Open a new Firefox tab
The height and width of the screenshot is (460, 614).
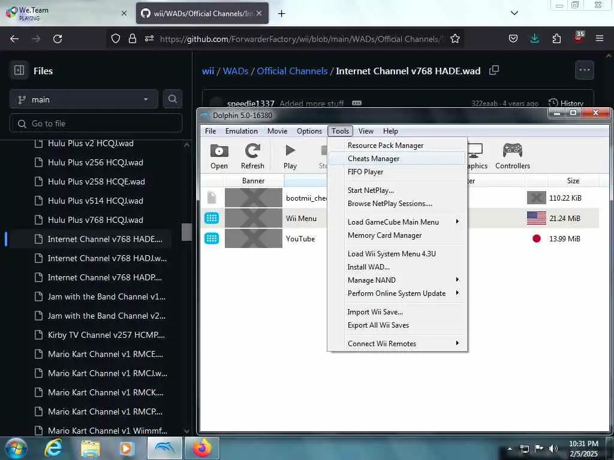(282, 14)
